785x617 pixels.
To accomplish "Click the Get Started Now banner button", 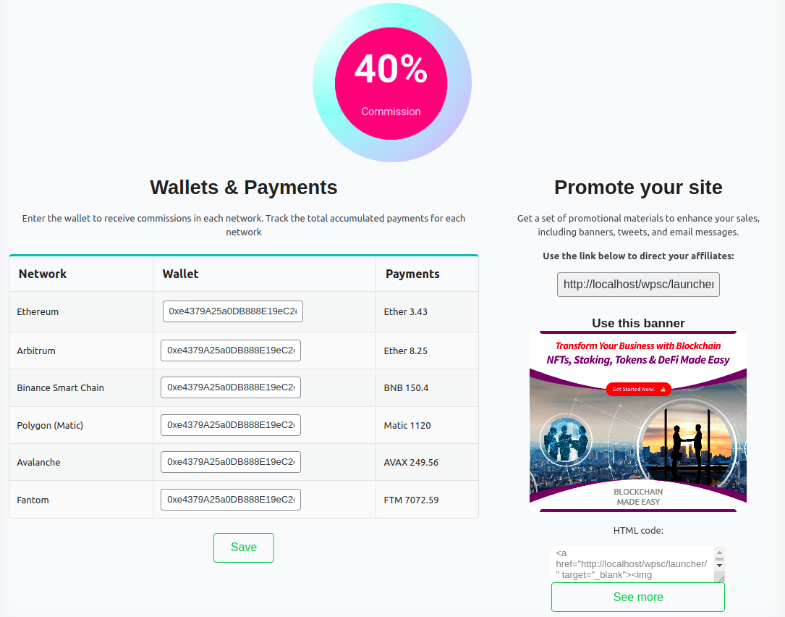I will (638, 390).
